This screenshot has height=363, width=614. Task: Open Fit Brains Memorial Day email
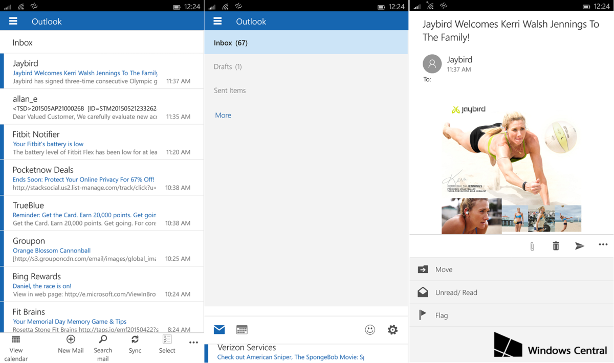102,318
